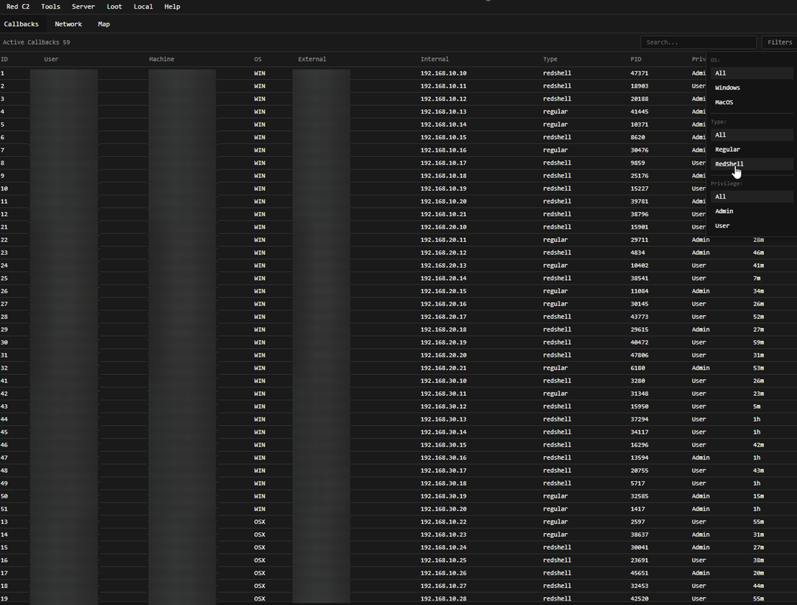Filter Privilege by Admin
This screenshot has width=797, height=605.
coord(752,211)
